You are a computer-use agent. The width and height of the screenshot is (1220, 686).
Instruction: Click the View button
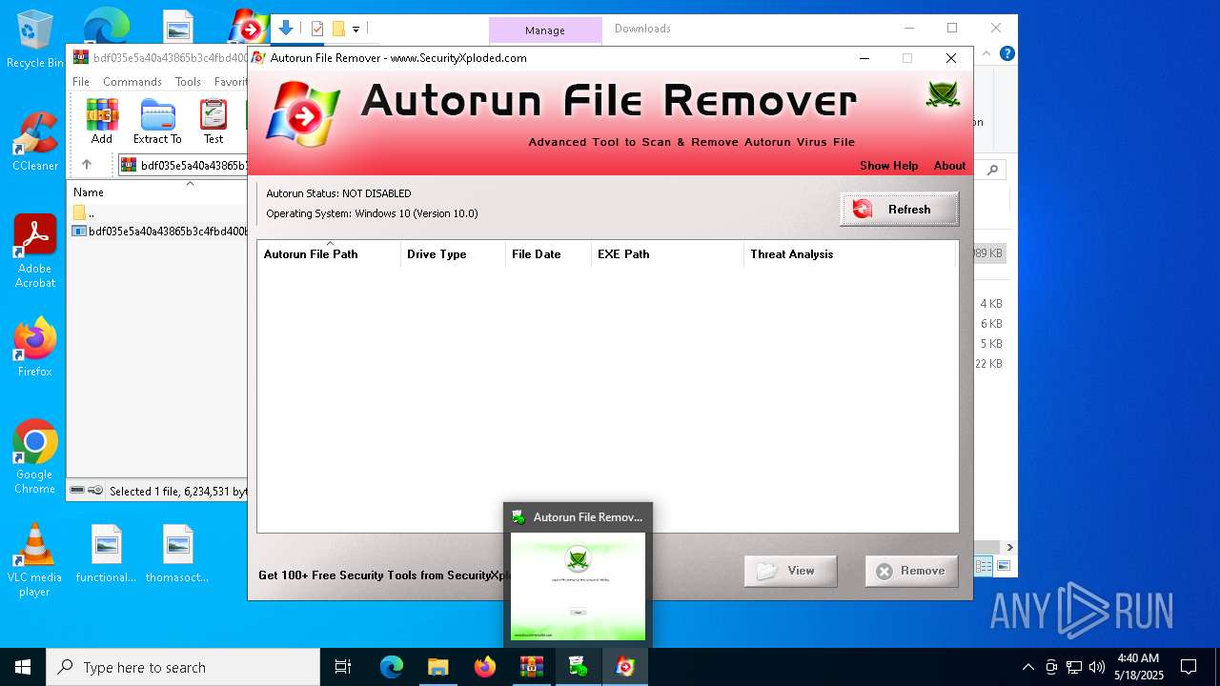click(790, 571)
